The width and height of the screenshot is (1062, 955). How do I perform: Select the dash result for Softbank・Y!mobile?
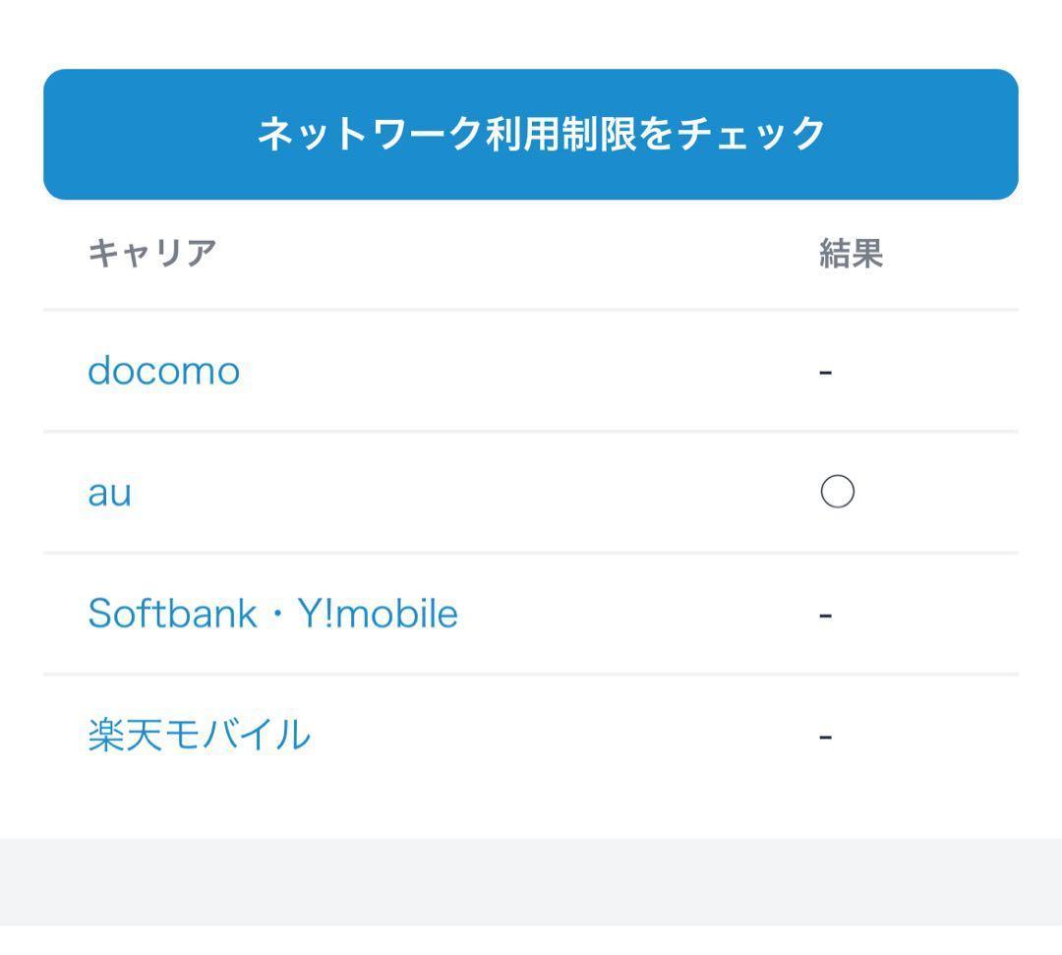tap(826, 616)
